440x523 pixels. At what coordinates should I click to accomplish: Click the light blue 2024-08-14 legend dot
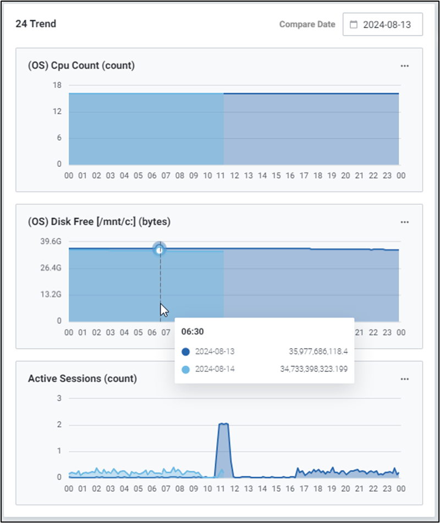185,369
